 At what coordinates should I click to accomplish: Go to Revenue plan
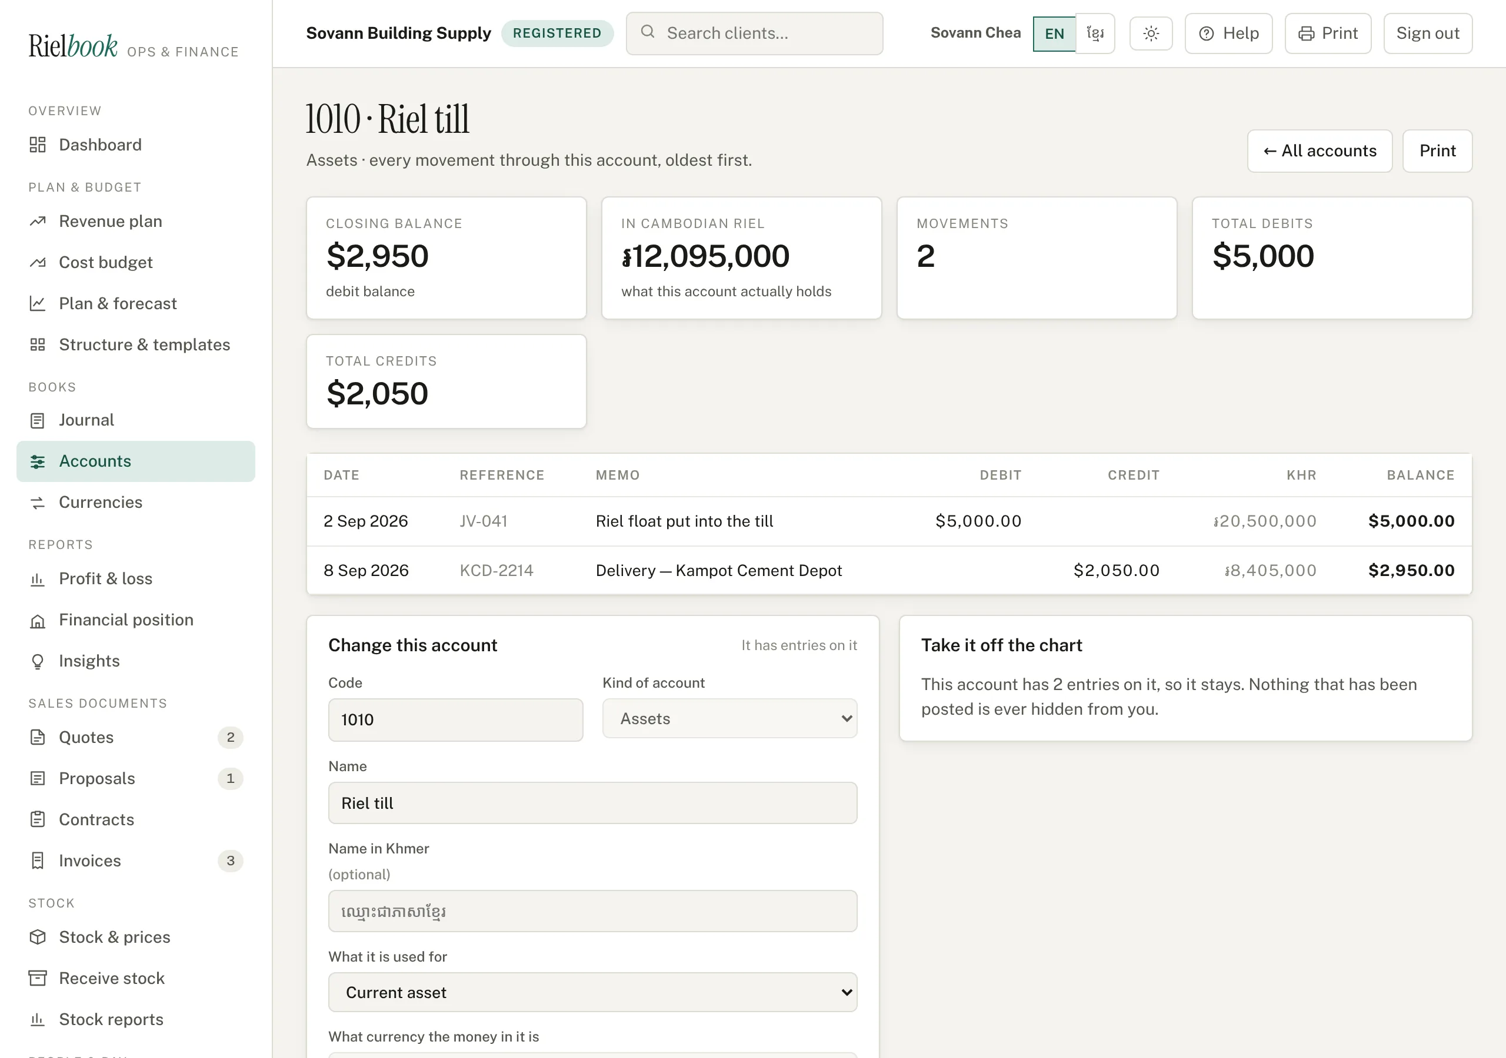135,222
